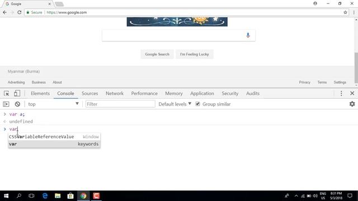358x201 pixels.
Task: Toggle the device toolbar icon
Action: [x=17, y=93]
